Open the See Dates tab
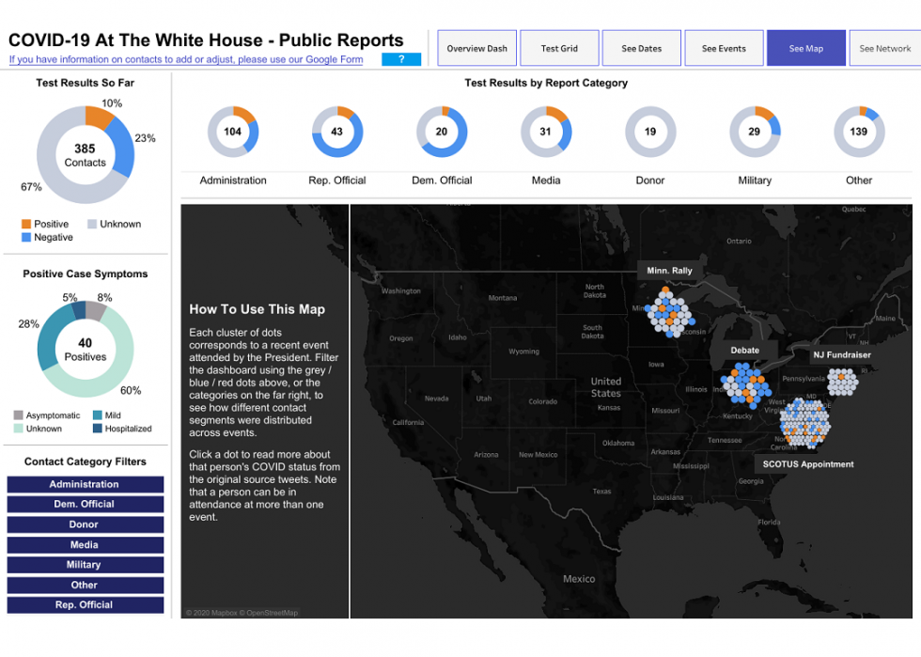This screenshot has height=657, width=921. pos(641,48)
